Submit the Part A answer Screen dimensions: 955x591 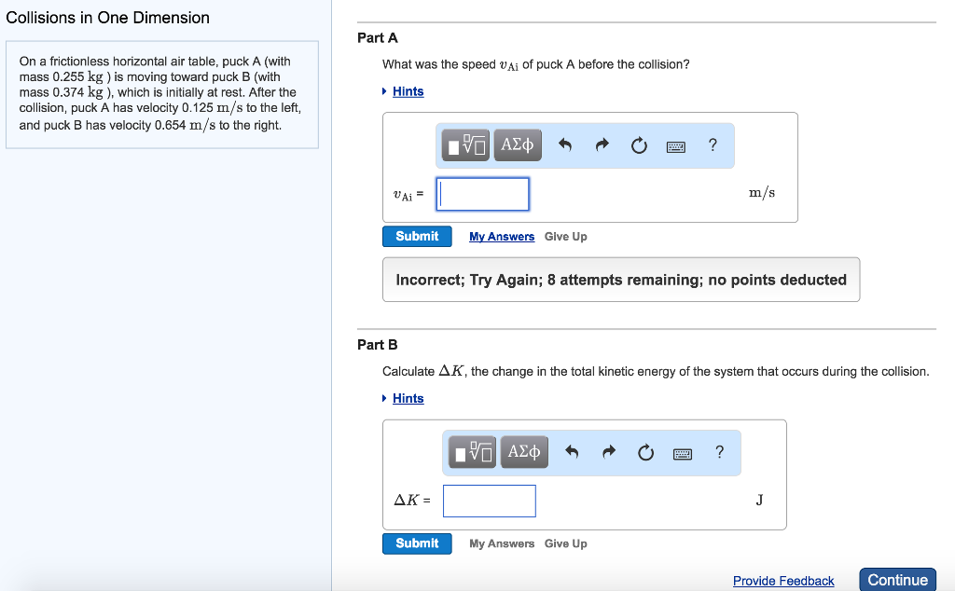tap(417, 237)
